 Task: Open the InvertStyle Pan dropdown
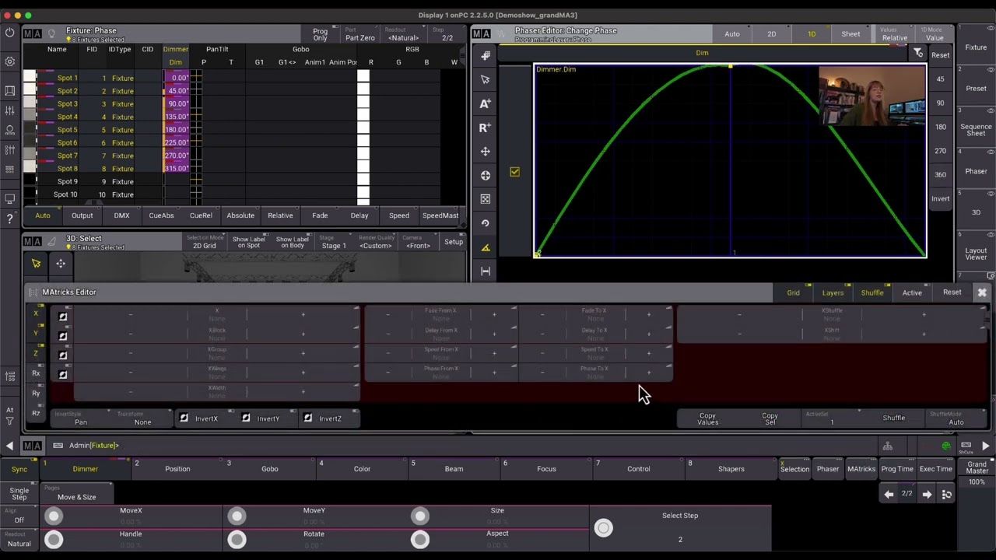click(x=81, y=418)
